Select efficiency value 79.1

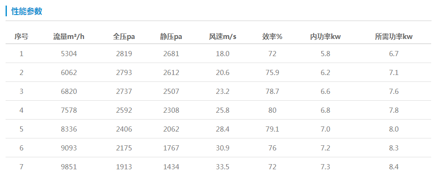tap(272, 129)
